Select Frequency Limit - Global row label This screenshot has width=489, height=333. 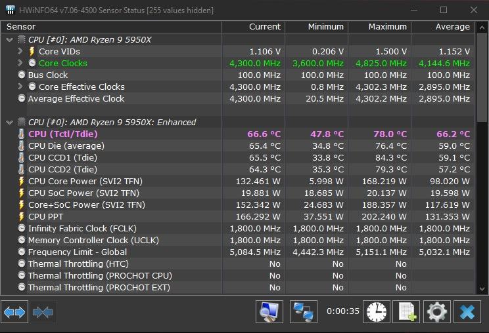pyautogui.click(x=78, y=252)
